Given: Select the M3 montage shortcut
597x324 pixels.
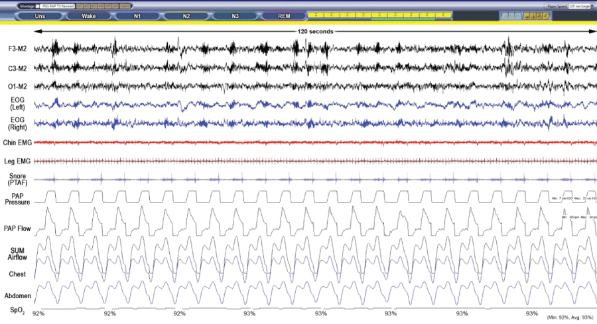Looking at the screenshot, I should coord(94,6).
